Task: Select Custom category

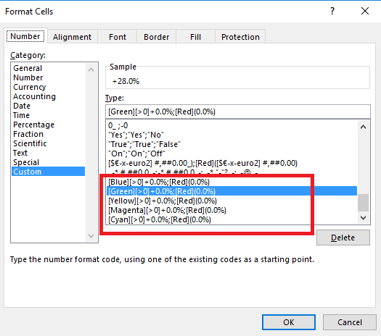Action: click(x=49, y=172)
